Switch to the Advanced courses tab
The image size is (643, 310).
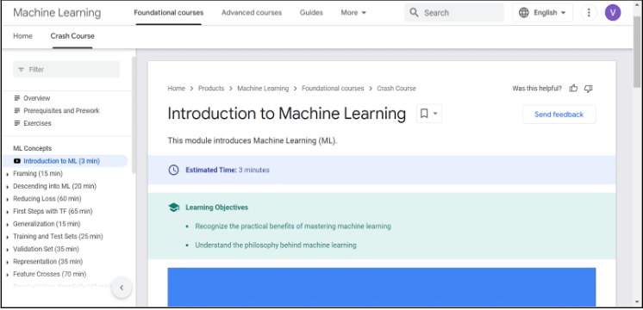(252, 13)
